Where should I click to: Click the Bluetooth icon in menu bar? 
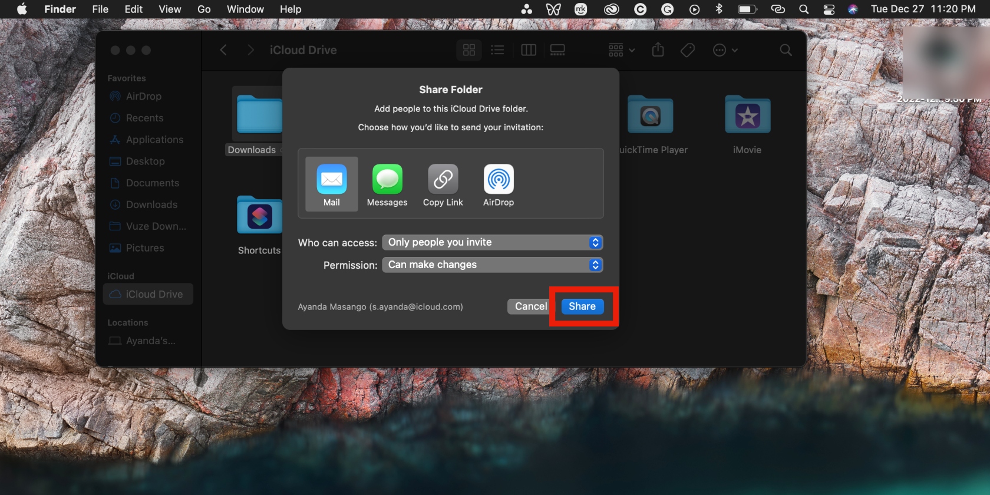[x=719, y=9]
